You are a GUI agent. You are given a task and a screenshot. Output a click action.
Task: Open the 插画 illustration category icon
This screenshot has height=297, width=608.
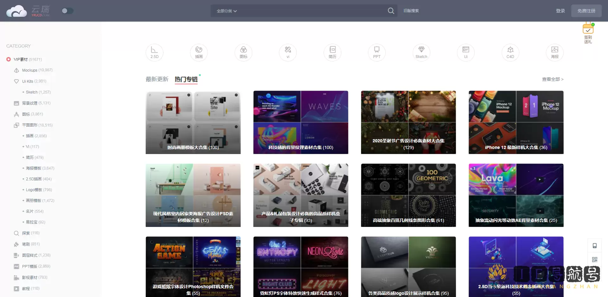[199, 52]
